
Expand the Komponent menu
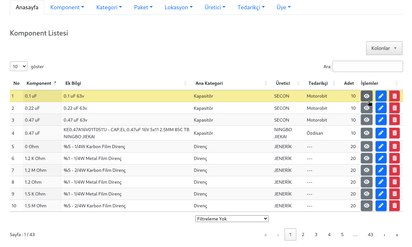(x=67, y=7)
